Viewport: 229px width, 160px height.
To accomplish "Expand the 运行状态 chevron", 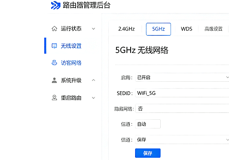I will click(94, 29).
